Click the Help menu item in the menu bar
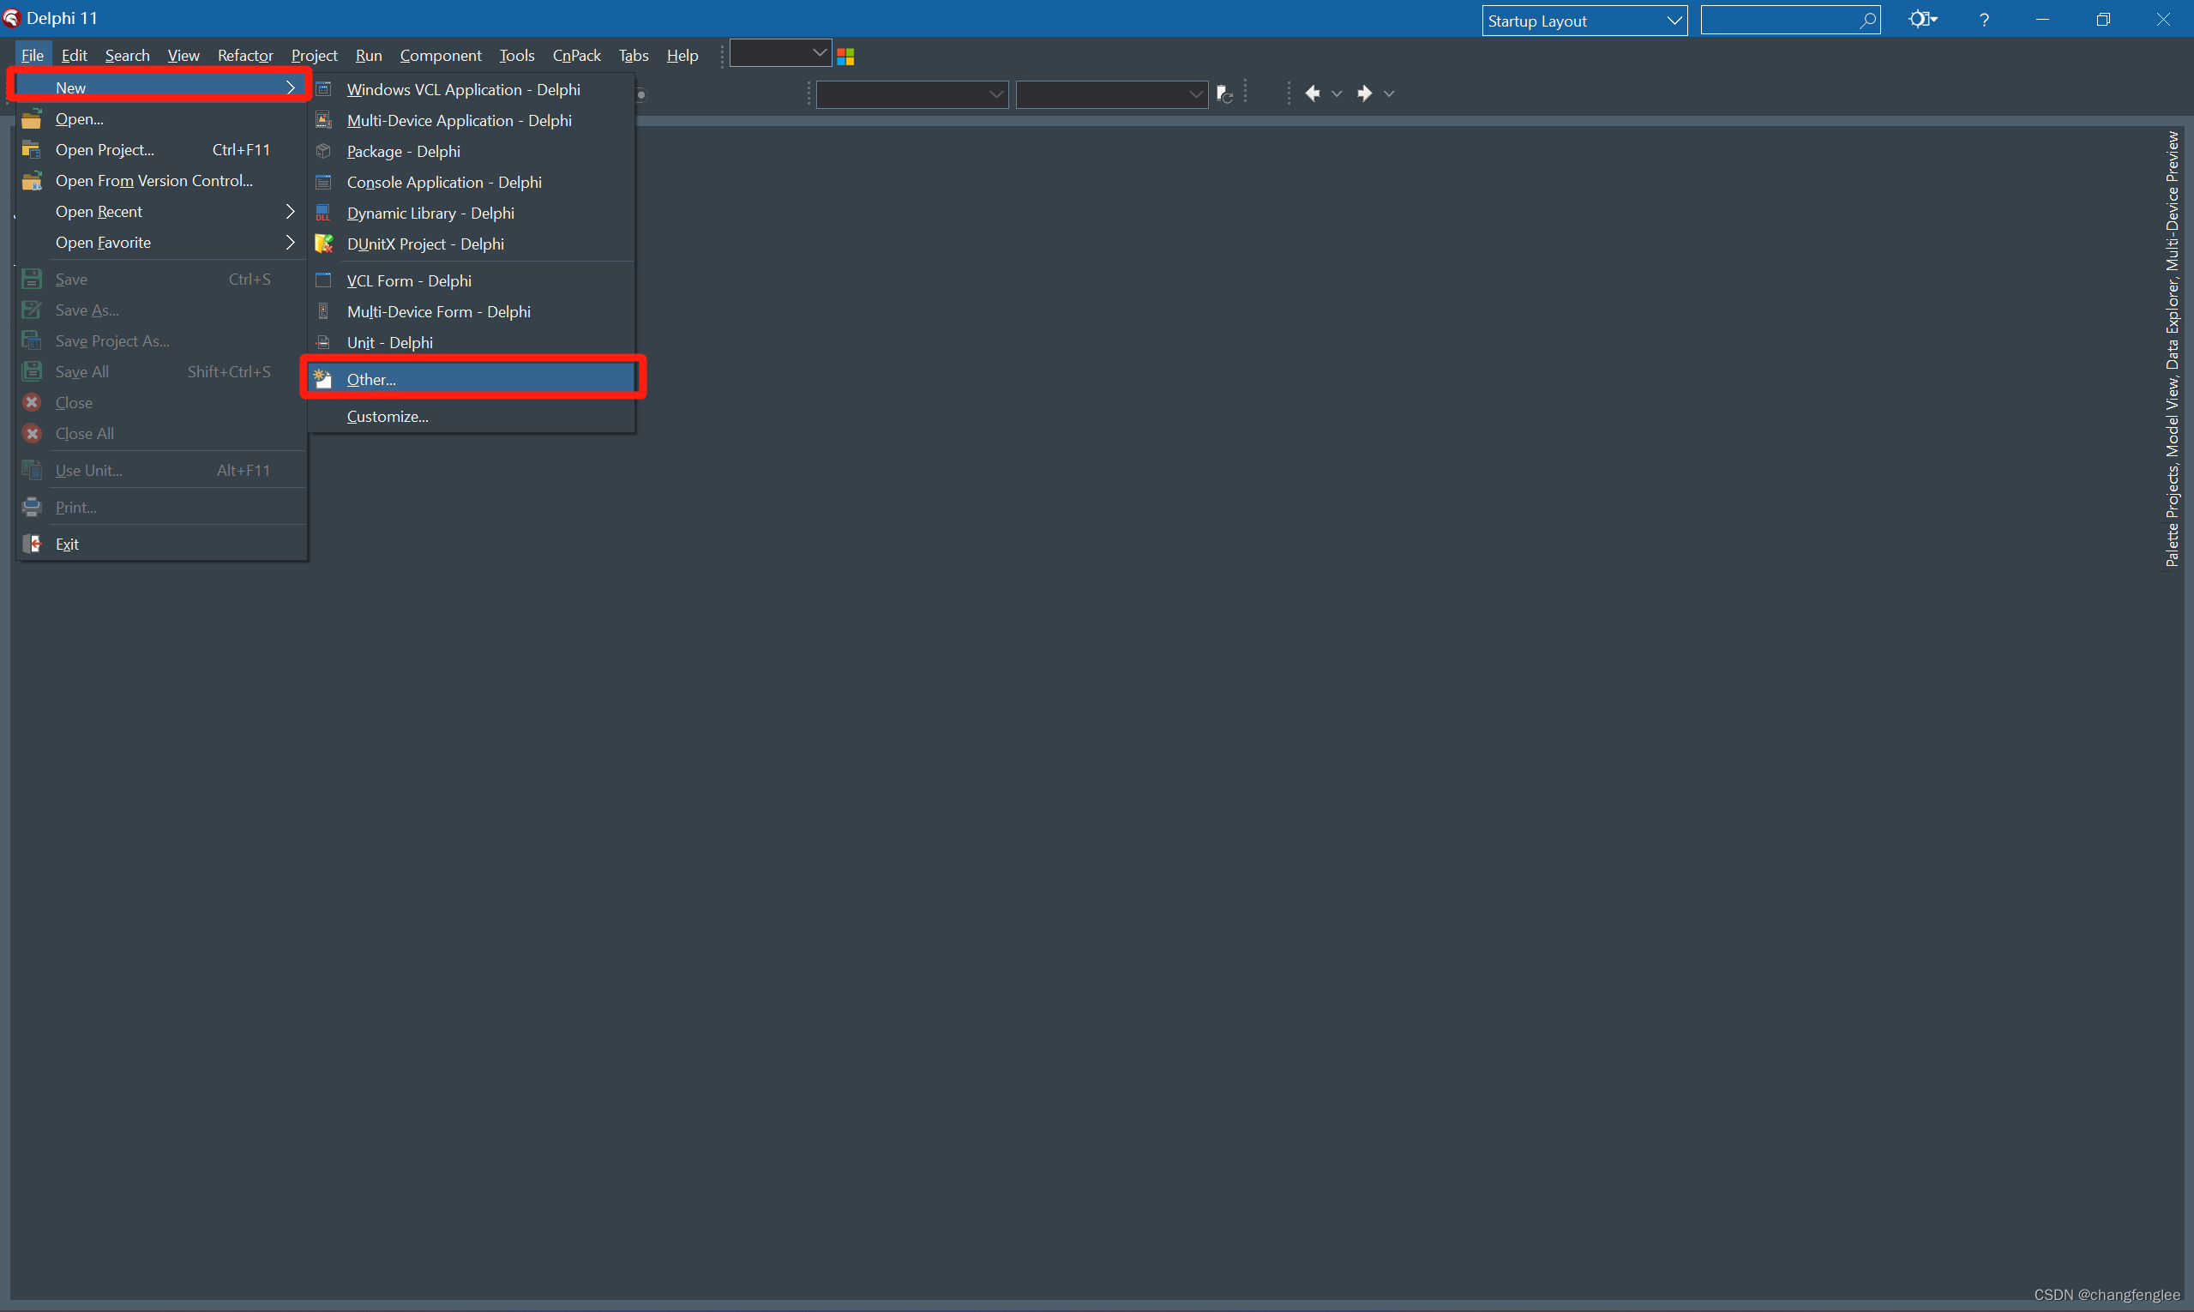2194x1312 pixels. [x=681, y=57]
